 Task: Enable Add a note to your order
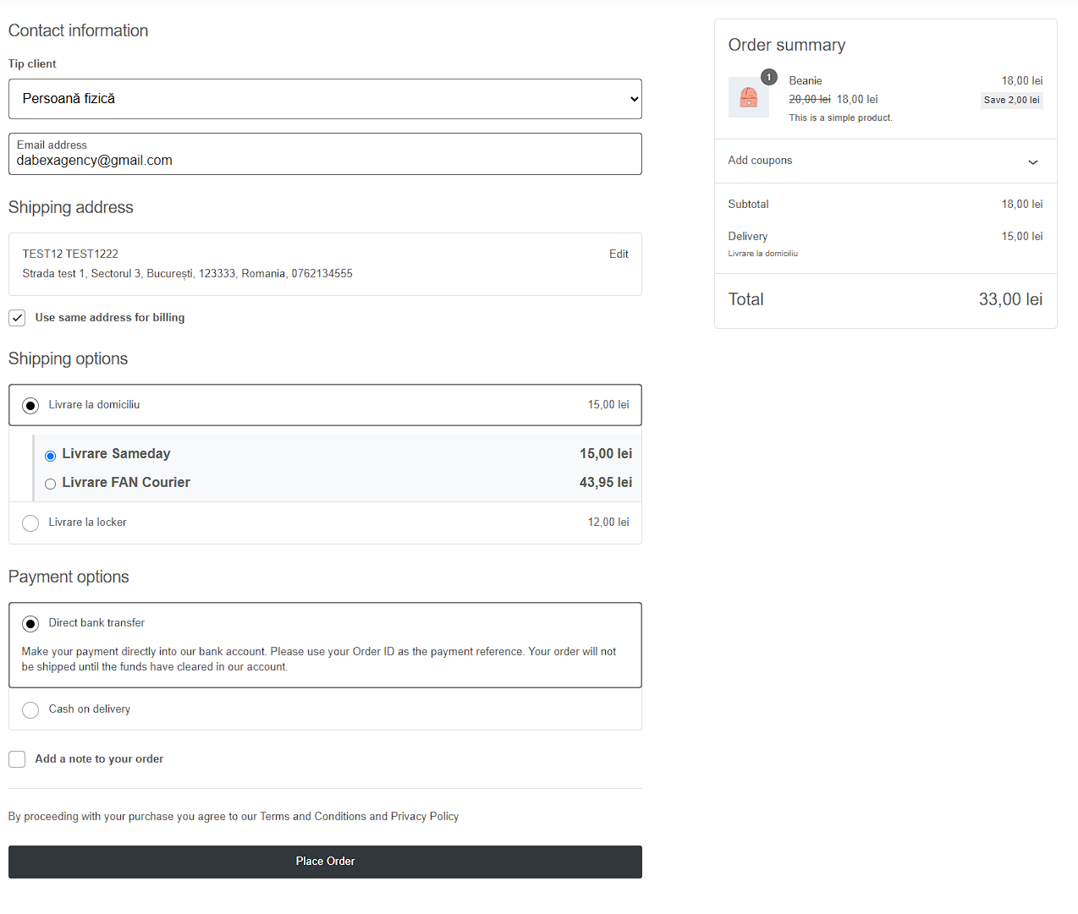tap(17, 759)
